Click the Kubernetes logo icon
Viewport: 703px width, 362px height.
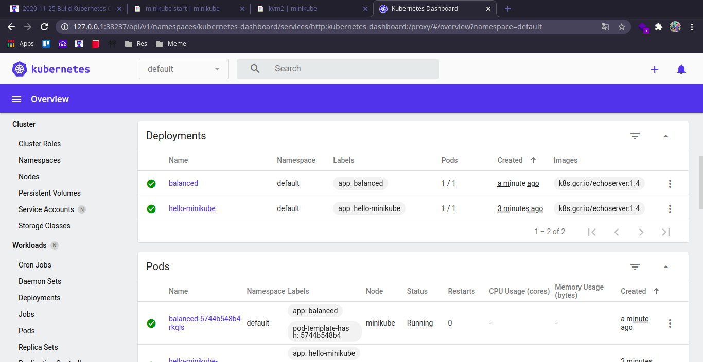[20, 69]
